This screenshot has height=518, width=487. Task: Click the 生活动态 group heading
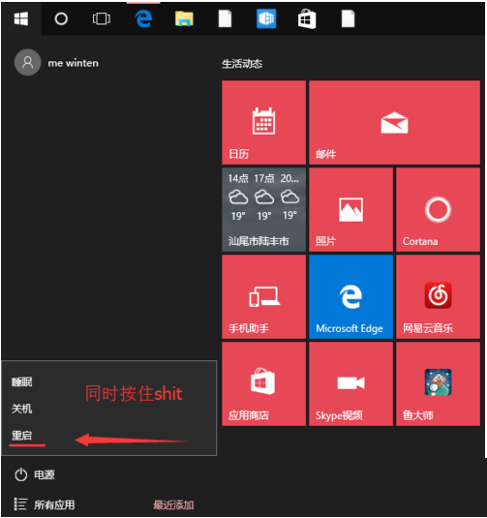pos(242,64)
